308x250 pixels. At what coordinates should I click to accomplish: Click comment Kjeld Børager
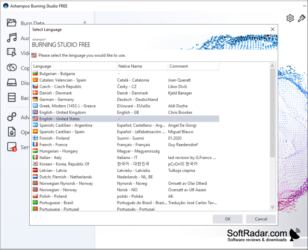pyautogui.click(x=180, y=93)
